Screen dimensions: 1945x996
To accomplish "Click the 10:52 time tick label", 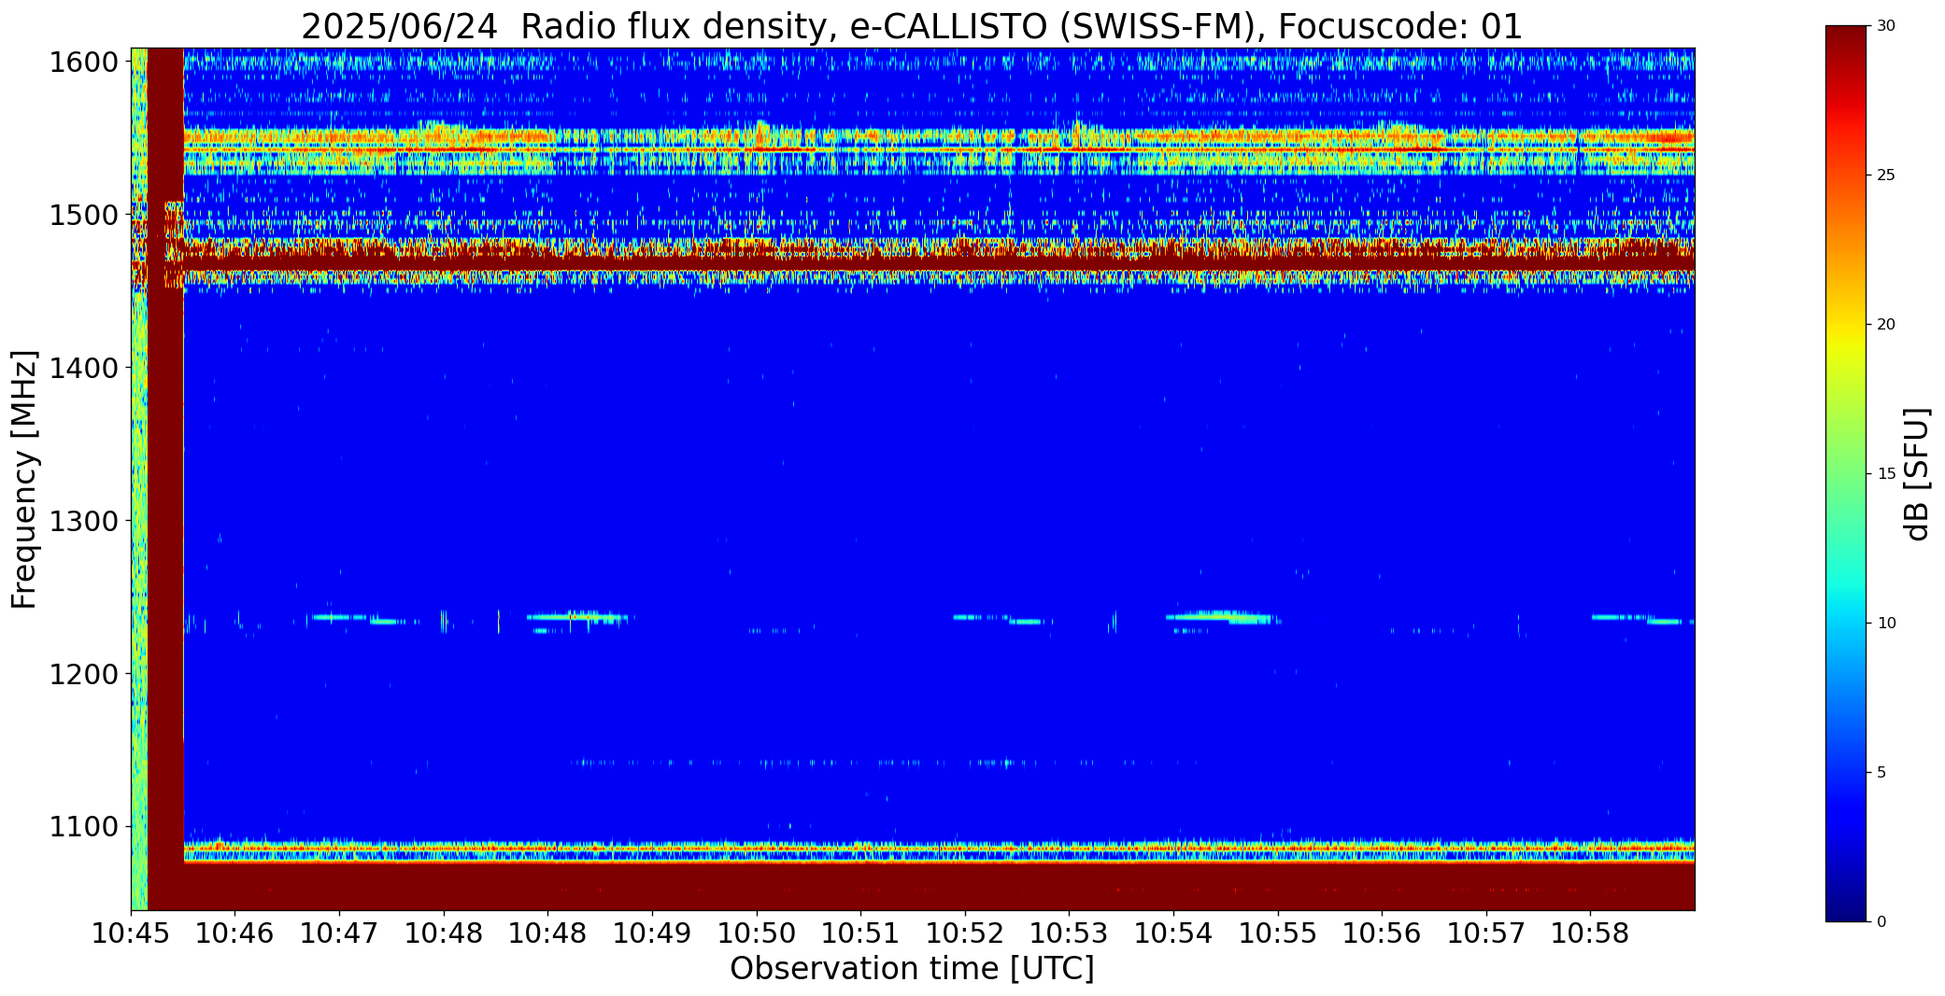I will tap(965, 933).
